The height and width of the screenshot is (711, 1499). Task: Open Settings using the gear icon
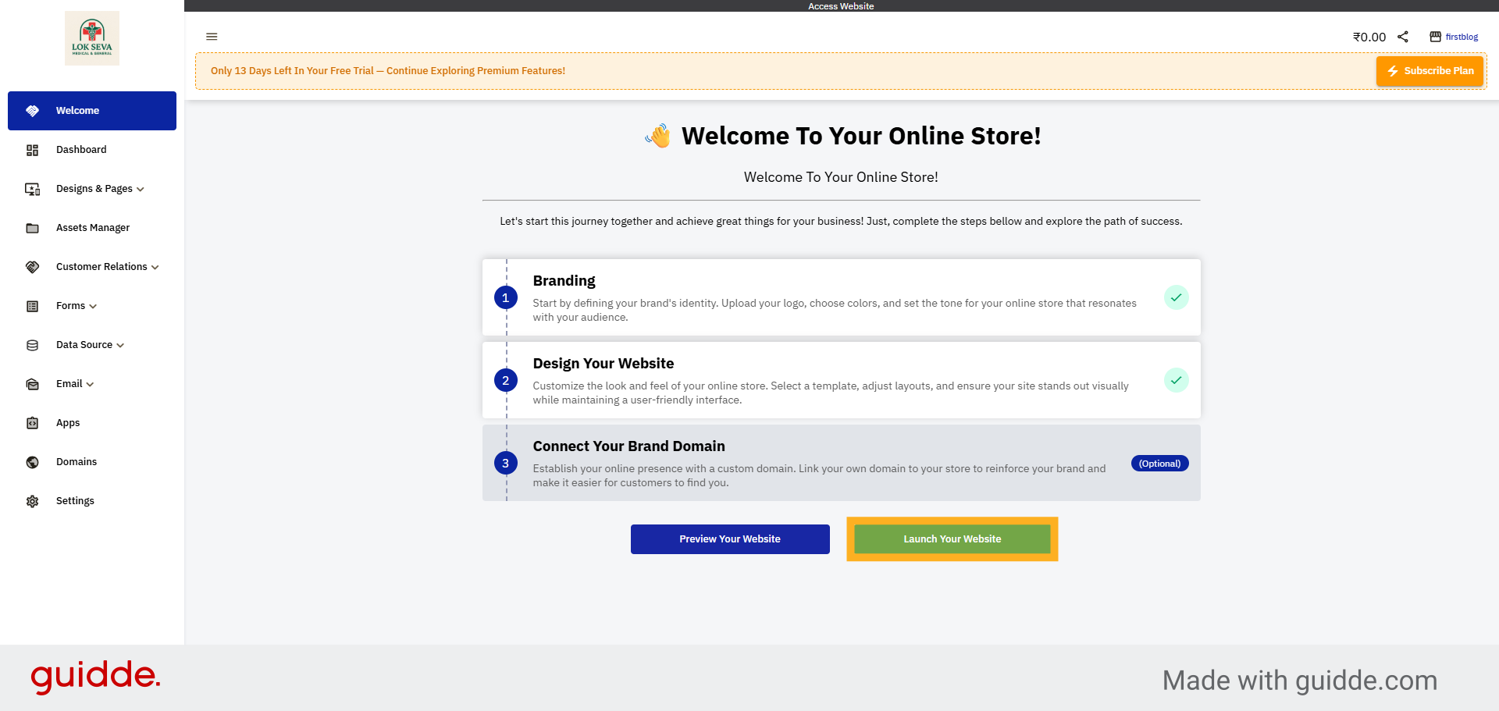32,501
